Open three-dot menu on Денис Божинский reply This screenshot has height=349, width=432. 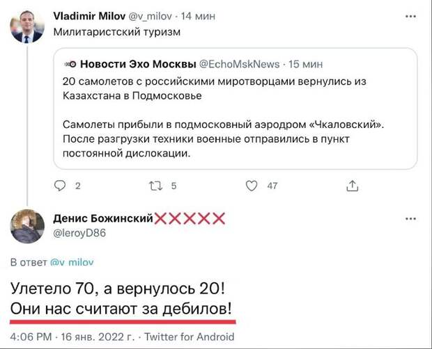[410, 219]
